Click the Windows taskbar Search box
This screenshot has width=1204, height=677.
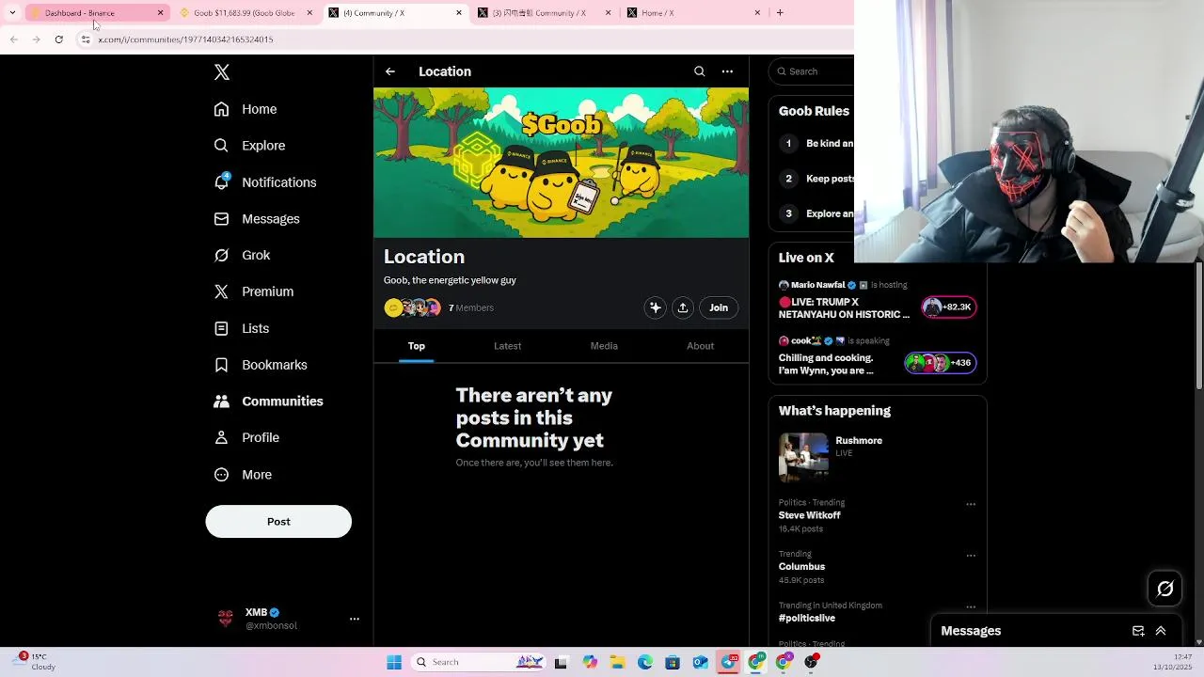[479, 662]
